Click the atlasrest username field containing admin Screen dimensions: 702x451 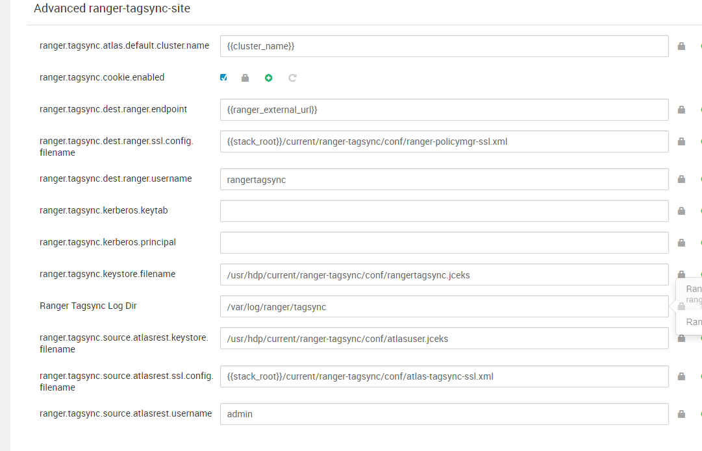pyautogui.click(x=444, y=414)
